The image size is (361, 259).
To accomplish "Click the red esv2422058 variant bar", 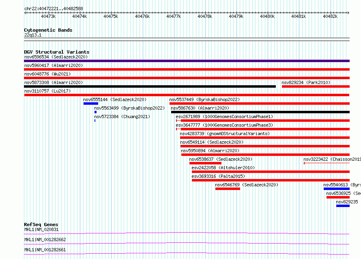I will tap(271, 172).
